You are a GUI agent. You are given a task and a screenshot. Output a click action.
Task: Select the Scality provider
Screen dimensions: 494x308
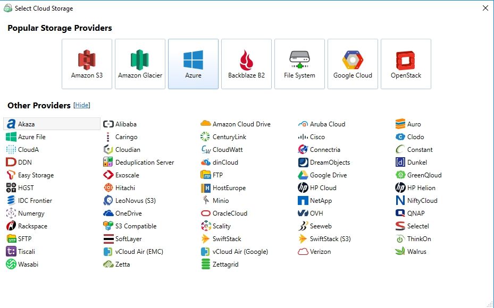click(216, 226)
